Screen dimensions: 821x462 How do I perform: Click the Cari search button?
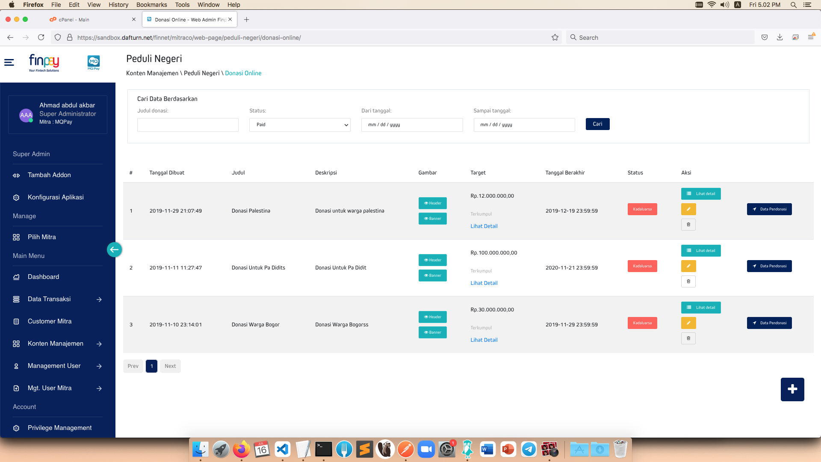[x=597, y=124]
